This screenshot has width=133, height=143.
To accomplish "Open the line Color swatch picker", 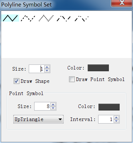I will pos(98,68).
